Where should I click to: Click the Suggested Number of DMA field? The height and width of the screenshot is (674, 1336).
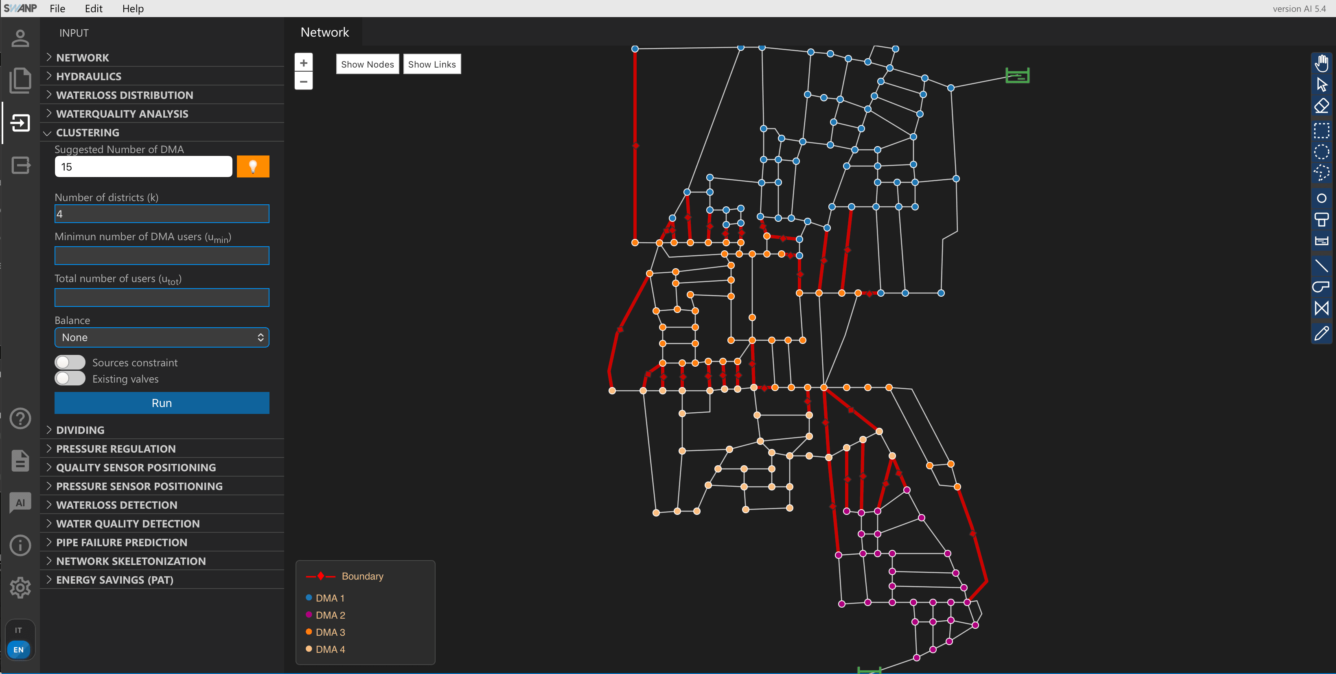click(144, 166)
